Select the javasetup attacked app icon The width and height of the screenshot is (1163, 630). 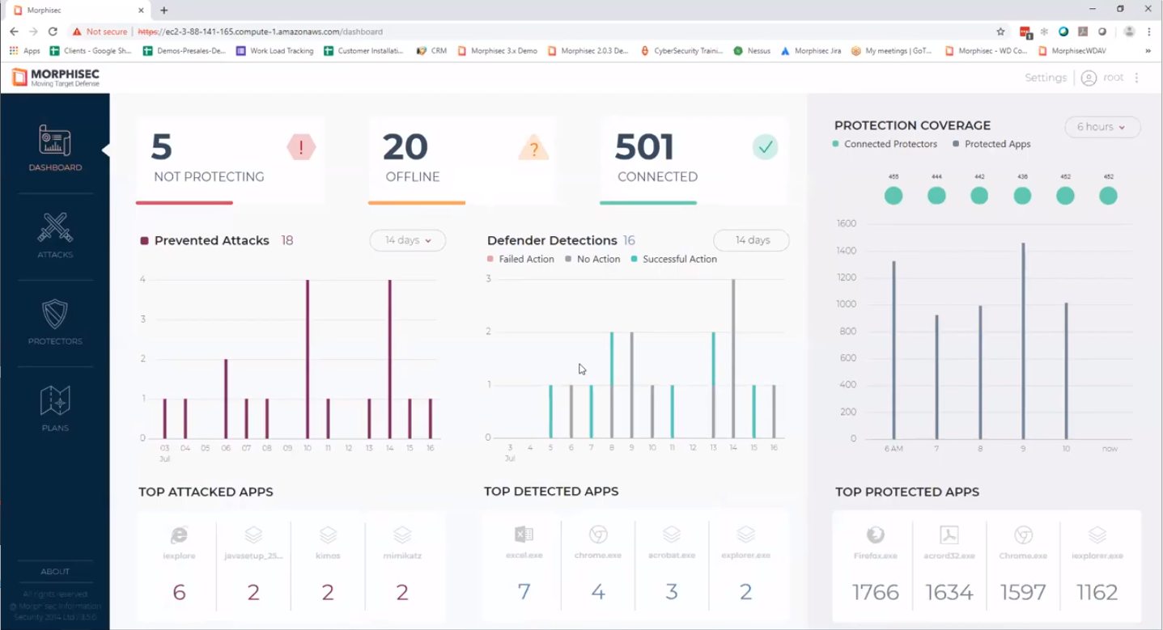(253, 535)
